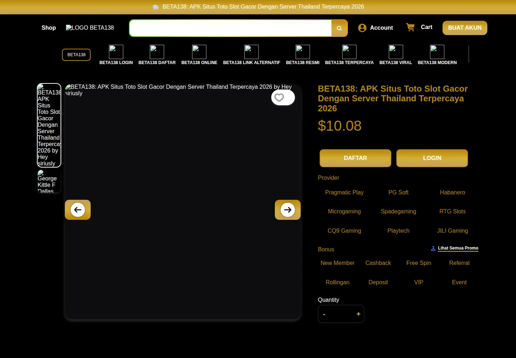Open the Shop menu
516x358 pixels.
click(x=49, y=28)
